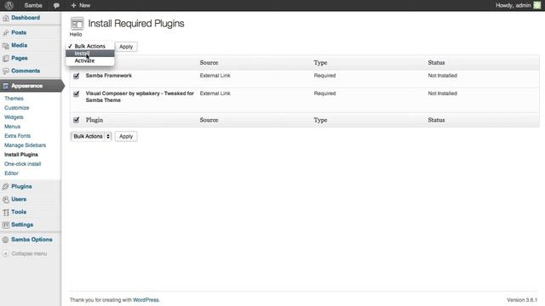
Task: Click the top Apply button
Action: pyautogui.click(x=126, y=47)
